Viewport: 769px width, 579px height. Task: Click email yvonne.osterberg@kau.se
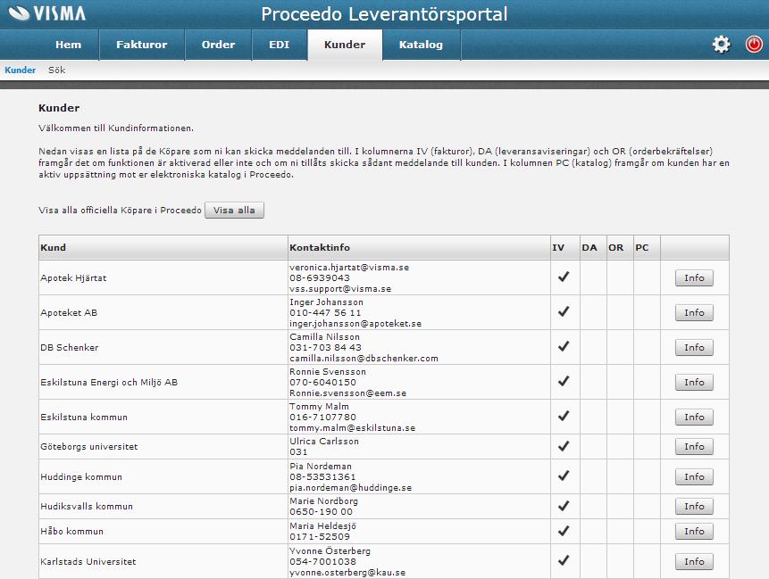347,572
